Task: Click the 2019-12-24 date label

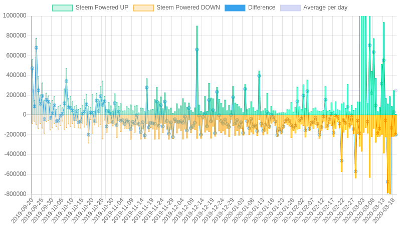Action: tap(213, 210)
